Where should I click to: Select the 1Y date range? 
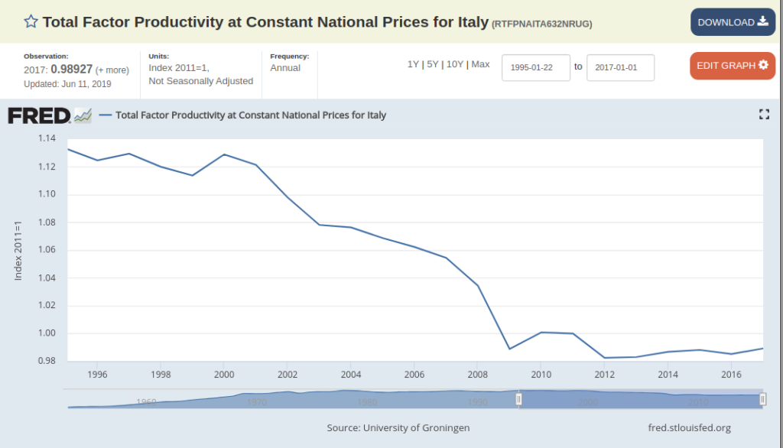[413, 64]
